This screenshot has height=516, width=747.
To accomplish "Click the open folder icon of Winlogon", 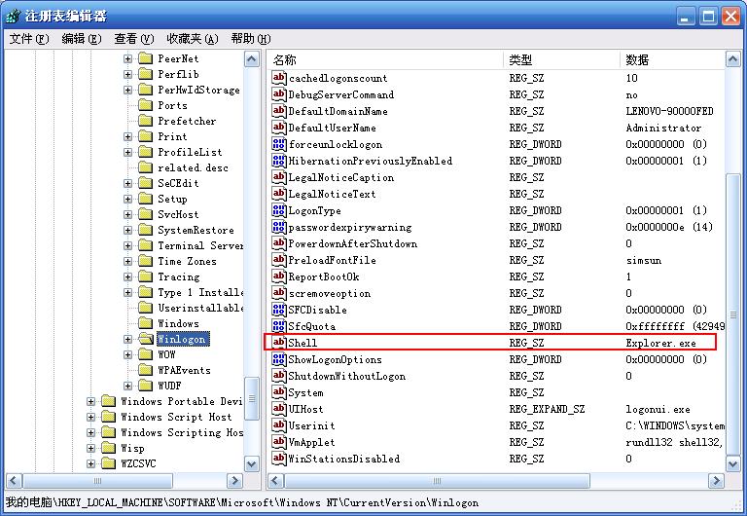I will 146,339.
